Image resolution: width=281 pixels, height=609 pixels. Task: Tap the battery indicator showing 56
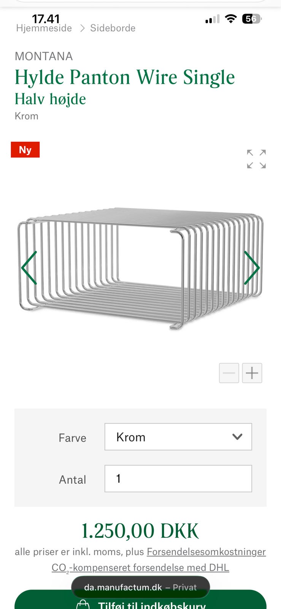point(252,19)
